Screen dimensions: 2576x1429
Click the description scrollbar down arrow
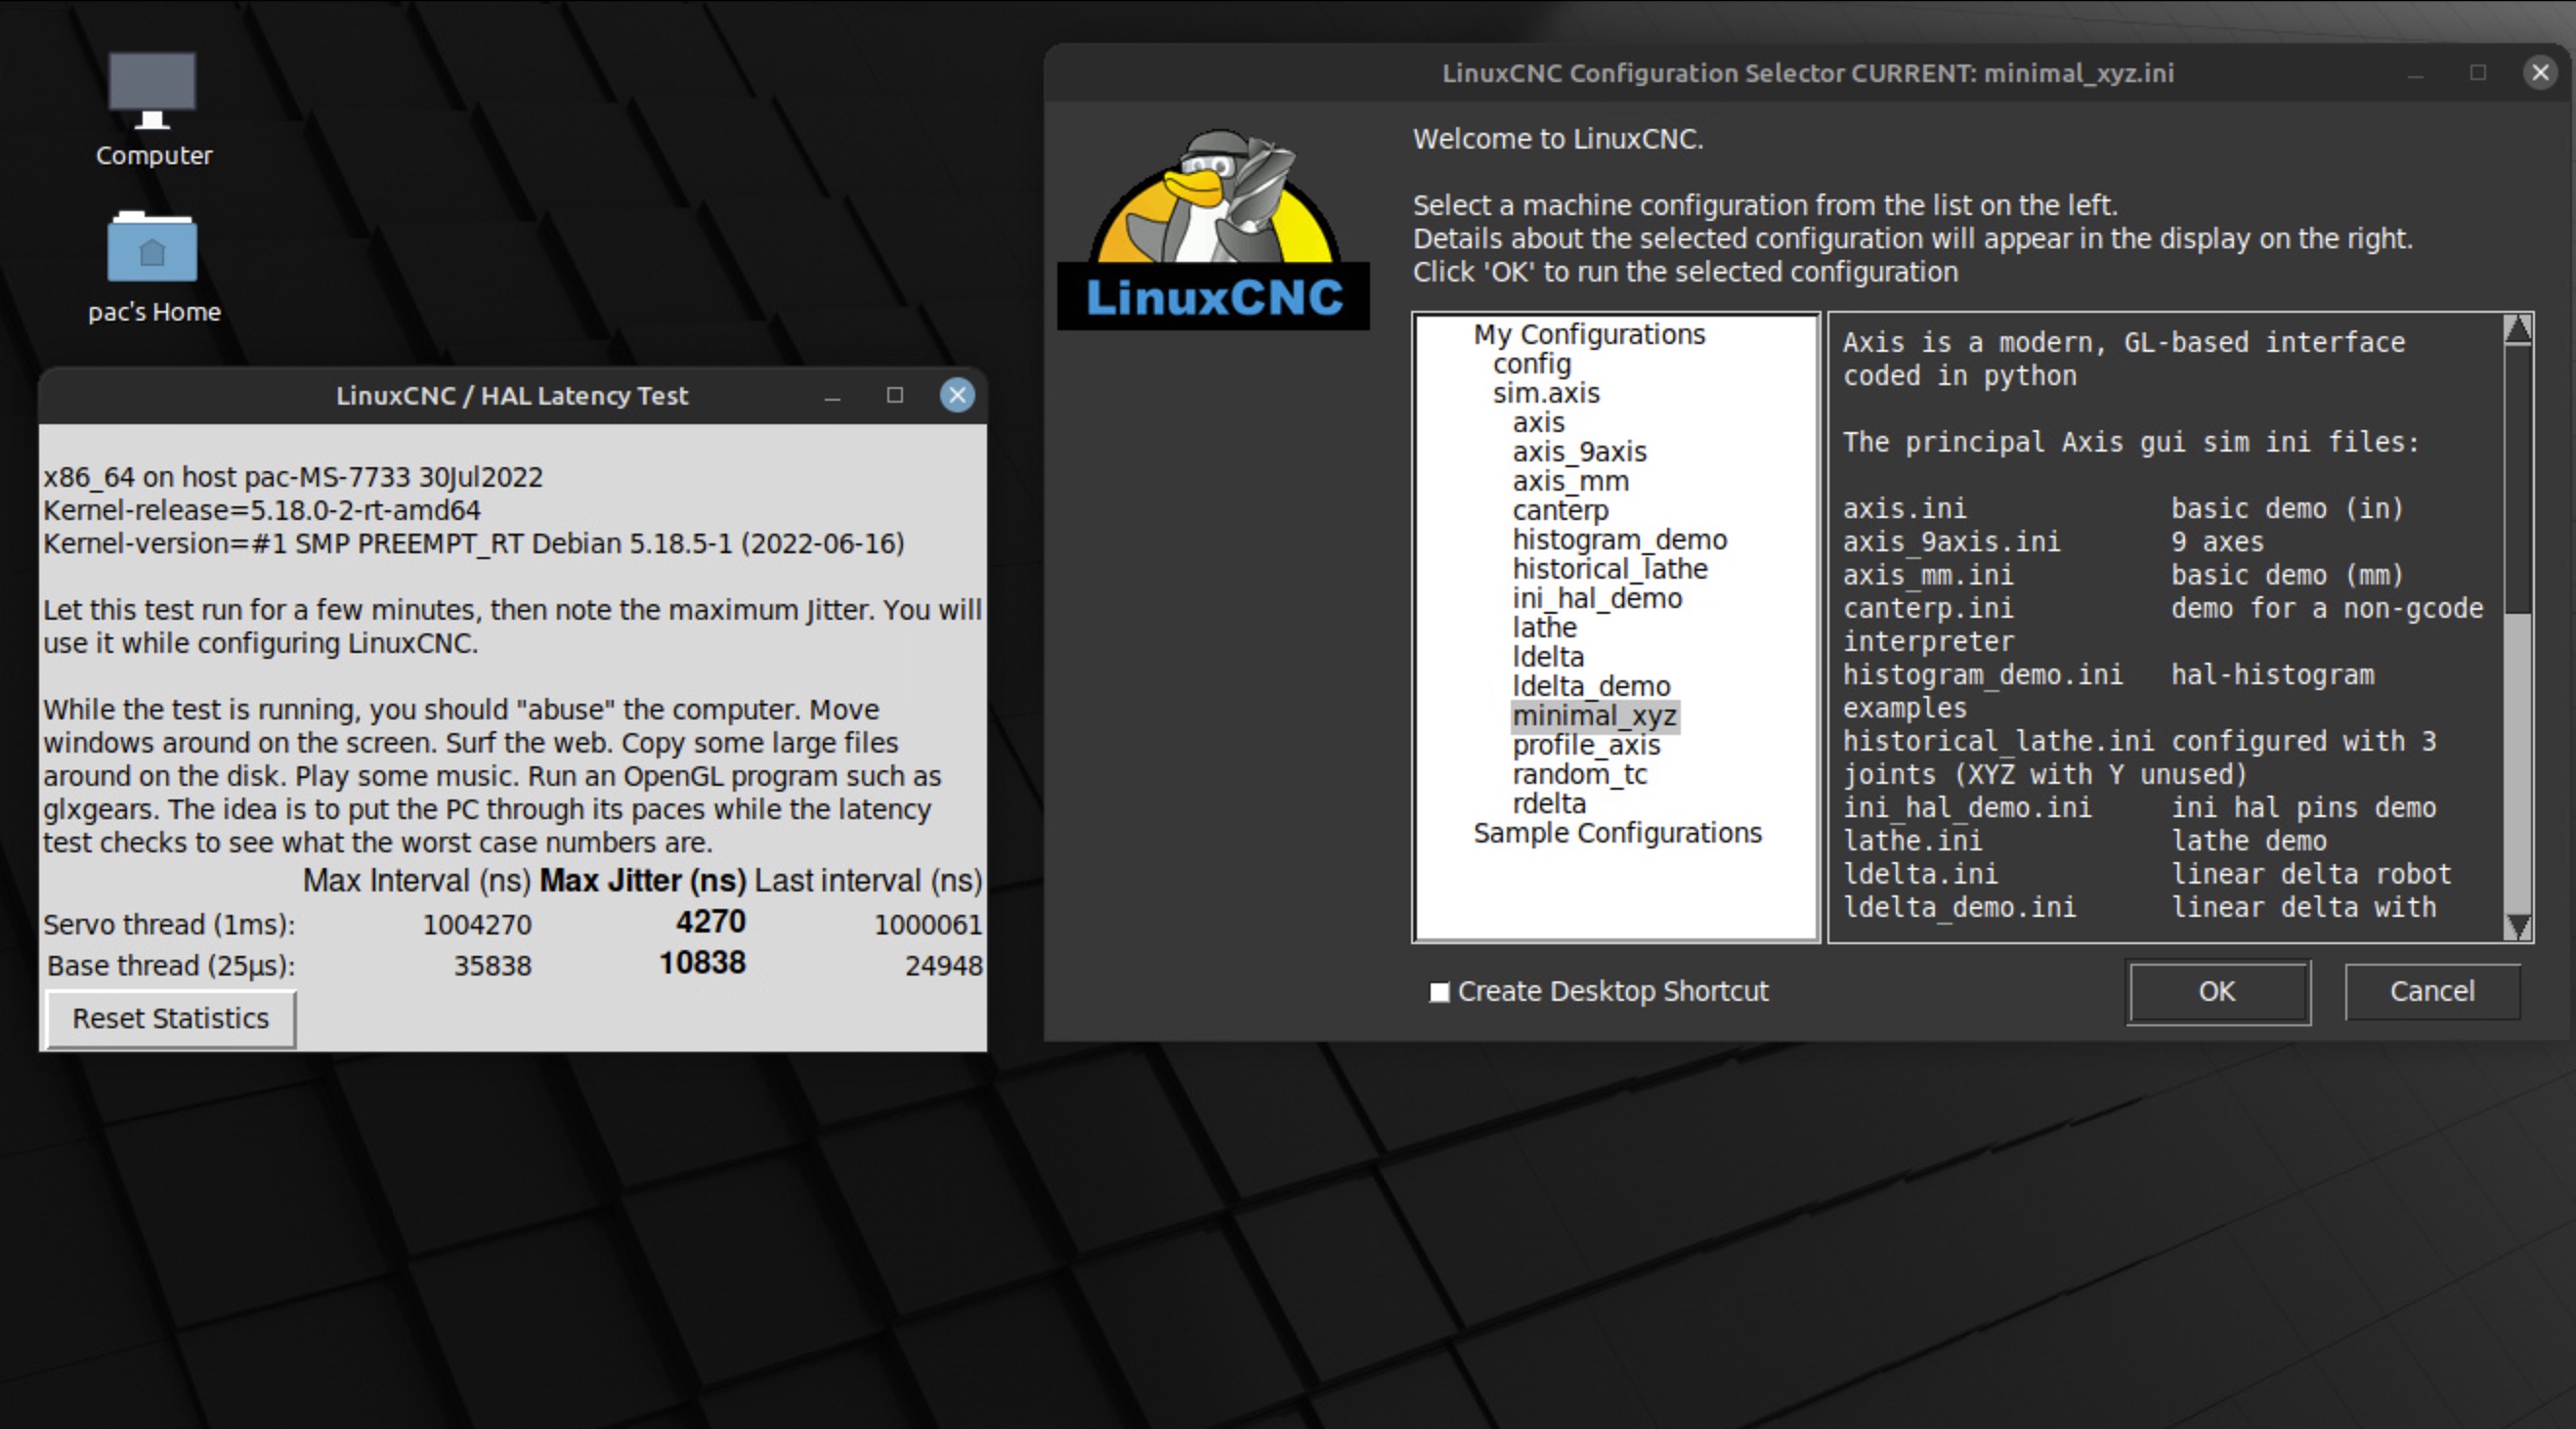click(2518, 927)
